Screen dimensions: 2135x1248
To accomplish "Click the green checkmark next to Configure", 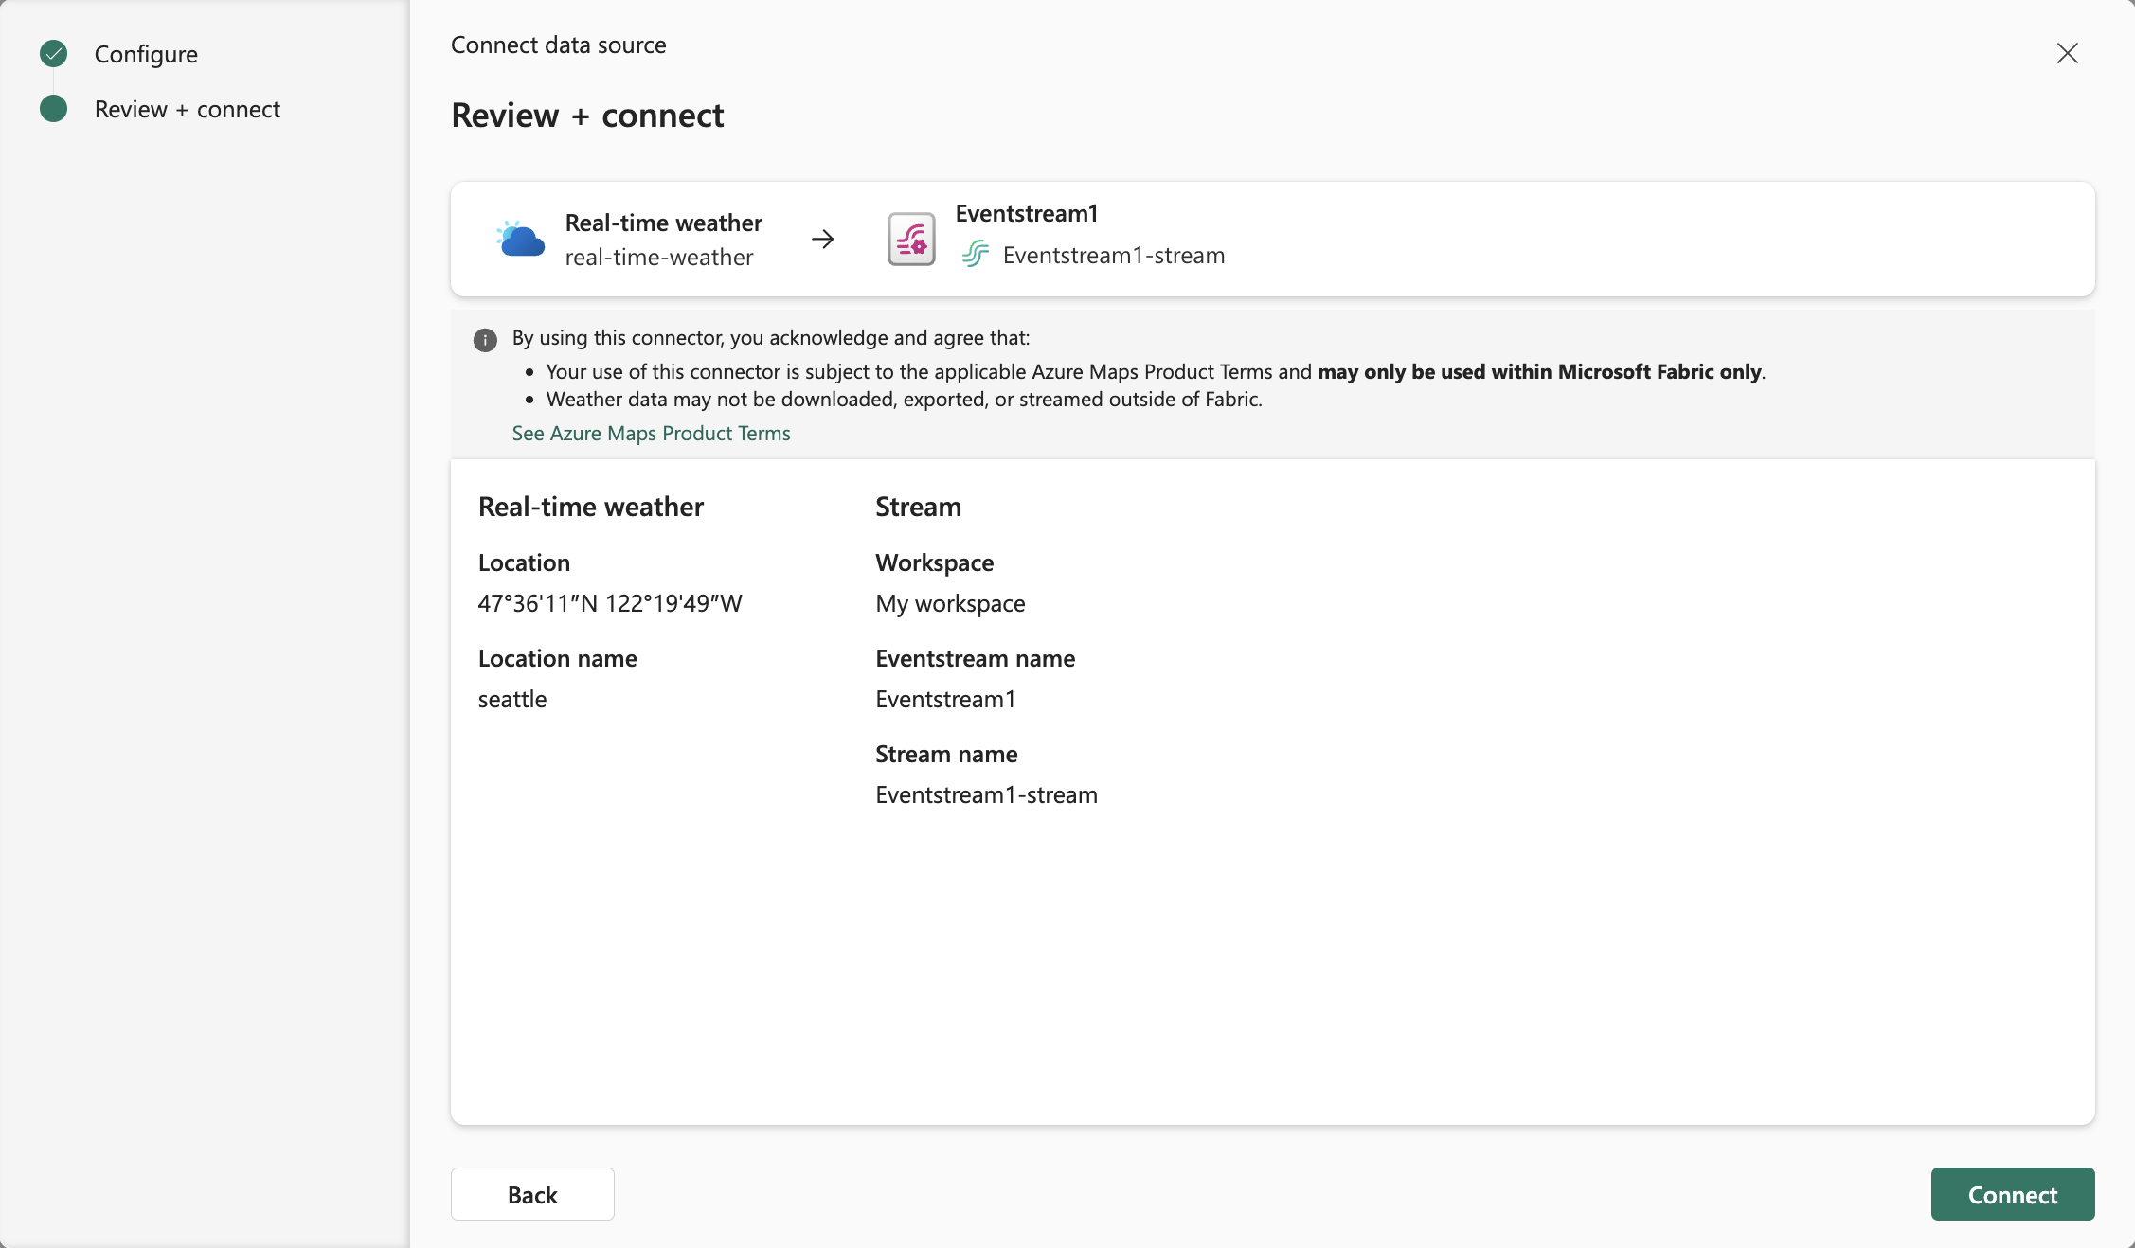I will point(54,54).
